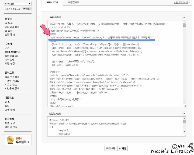Open 유입 키워드 plugin page

(12, 81)
